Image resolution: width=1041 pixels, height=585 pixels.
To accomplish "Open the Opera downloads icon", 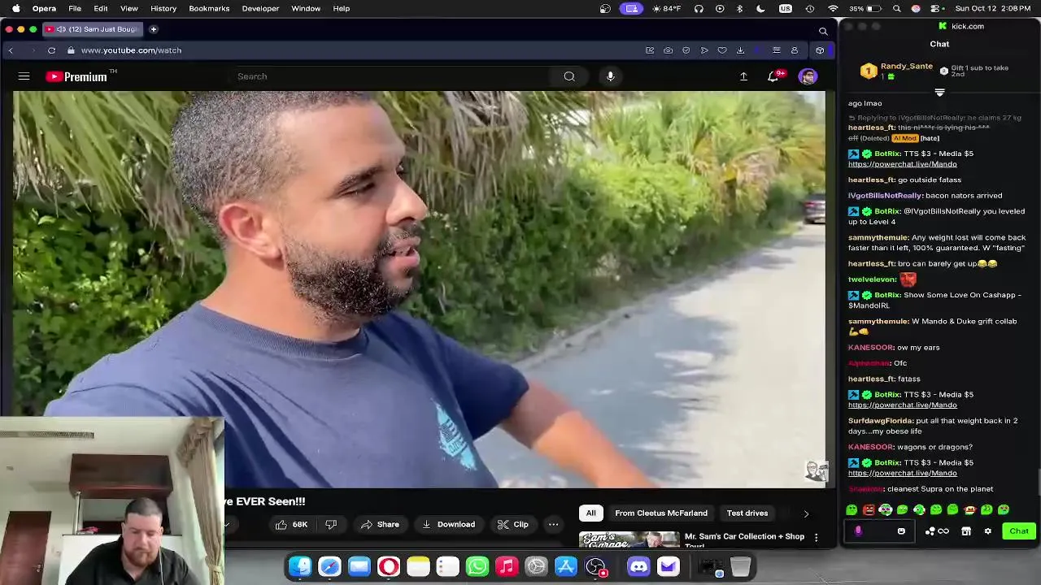I will (x=740, y=50).
